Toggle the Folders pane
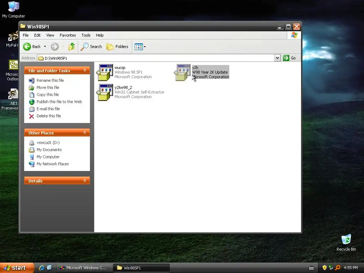 click(x=117, y=47)
